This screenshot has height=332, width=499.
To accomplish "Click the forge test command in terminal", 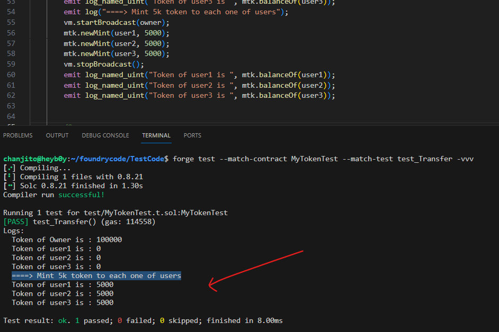I will (x=323, y=159).
